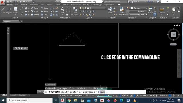Expand the Annotation panel
183x103 pixels.
(65, 18)
